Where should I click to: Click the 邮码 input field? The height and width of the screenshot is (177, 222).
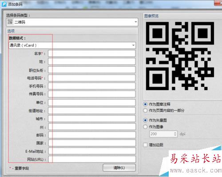coord(92,135)
